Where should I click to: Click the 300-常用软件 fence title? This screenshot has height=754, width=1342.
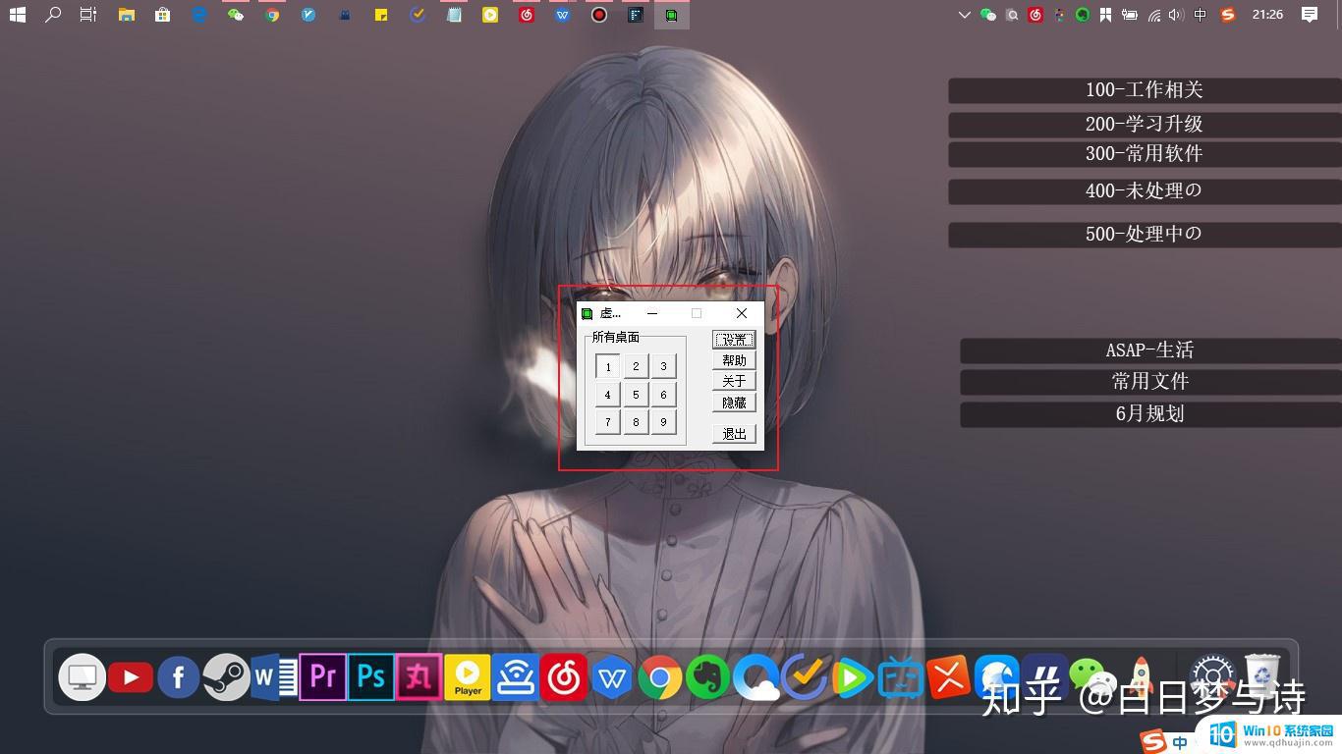pyautogui.click(x=1145, y=154)
